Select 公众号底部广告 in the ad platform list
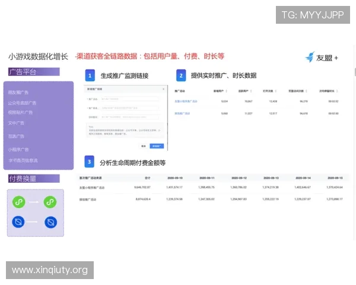 22,103
